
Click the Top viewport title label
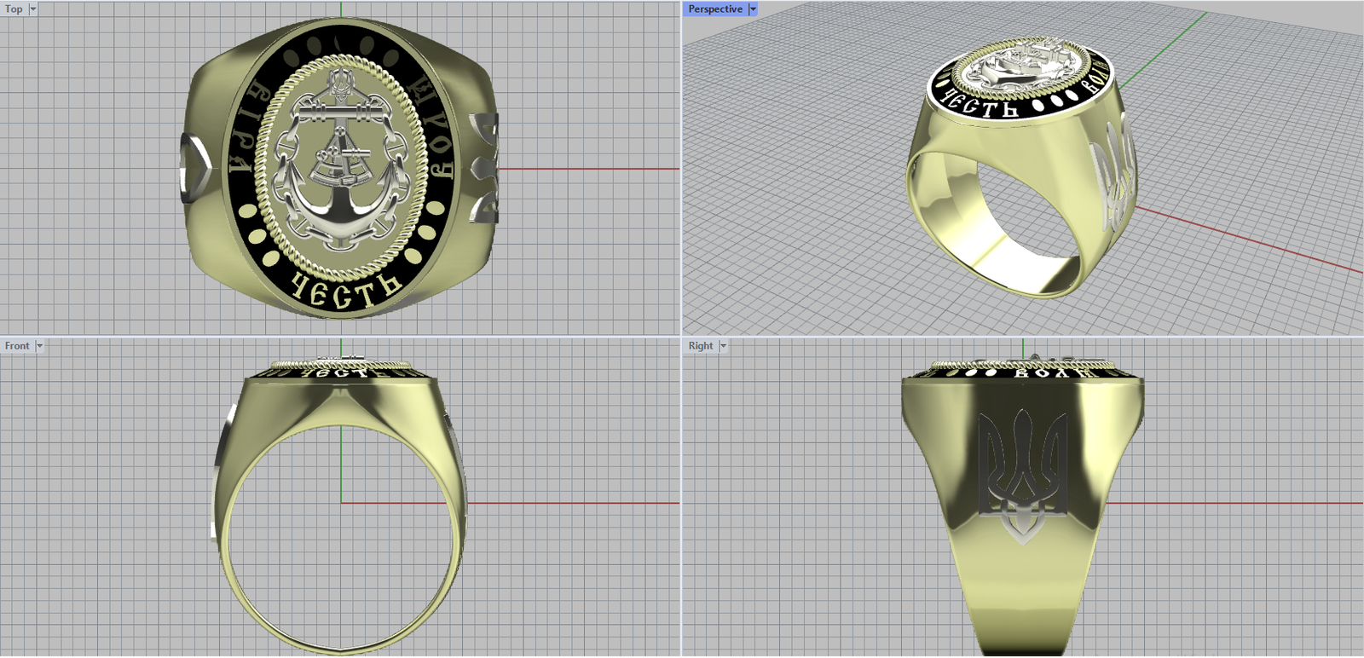[x=14, y=9]
